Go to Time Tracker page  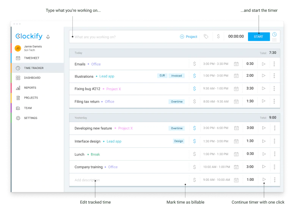click(38, 68)
